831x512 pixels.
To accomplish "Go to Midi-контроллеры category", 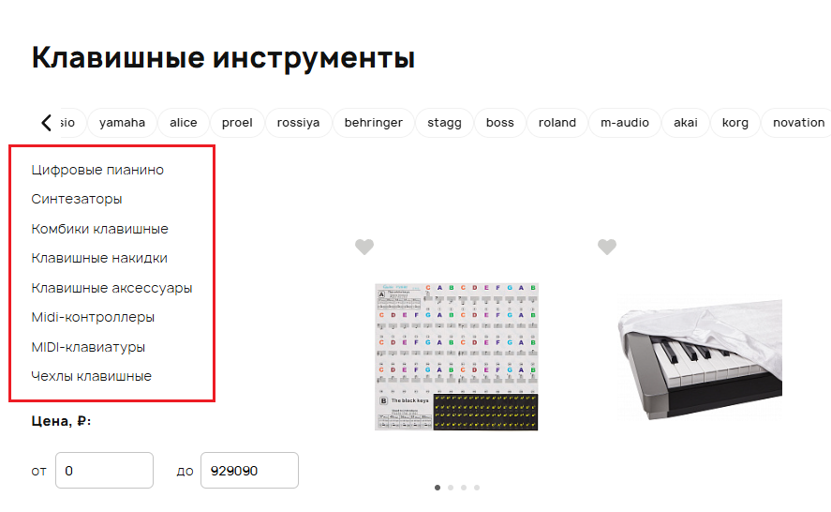I will point(93,317).
